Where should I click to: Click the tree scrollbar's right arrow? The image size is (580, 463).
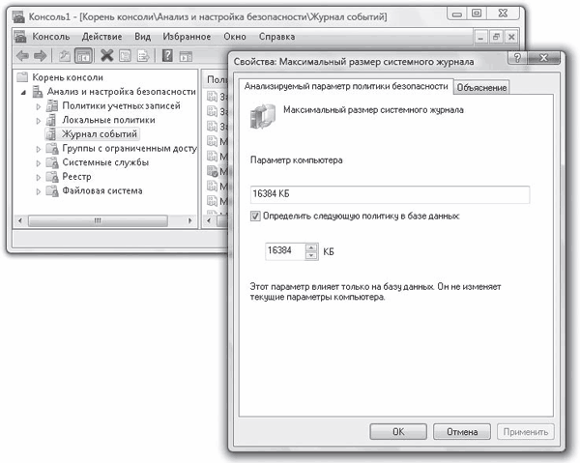(x=190, y=220)
